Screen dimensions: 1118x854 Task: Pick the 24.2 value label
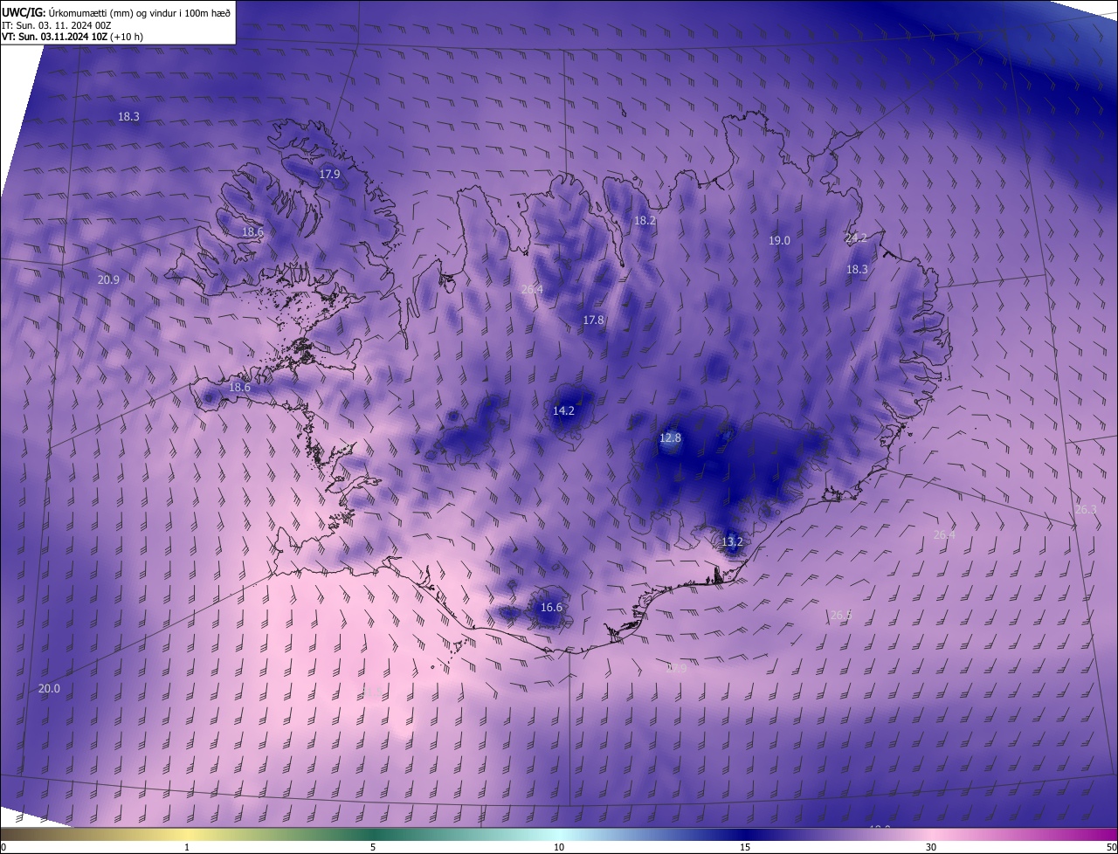coord(857,238)
